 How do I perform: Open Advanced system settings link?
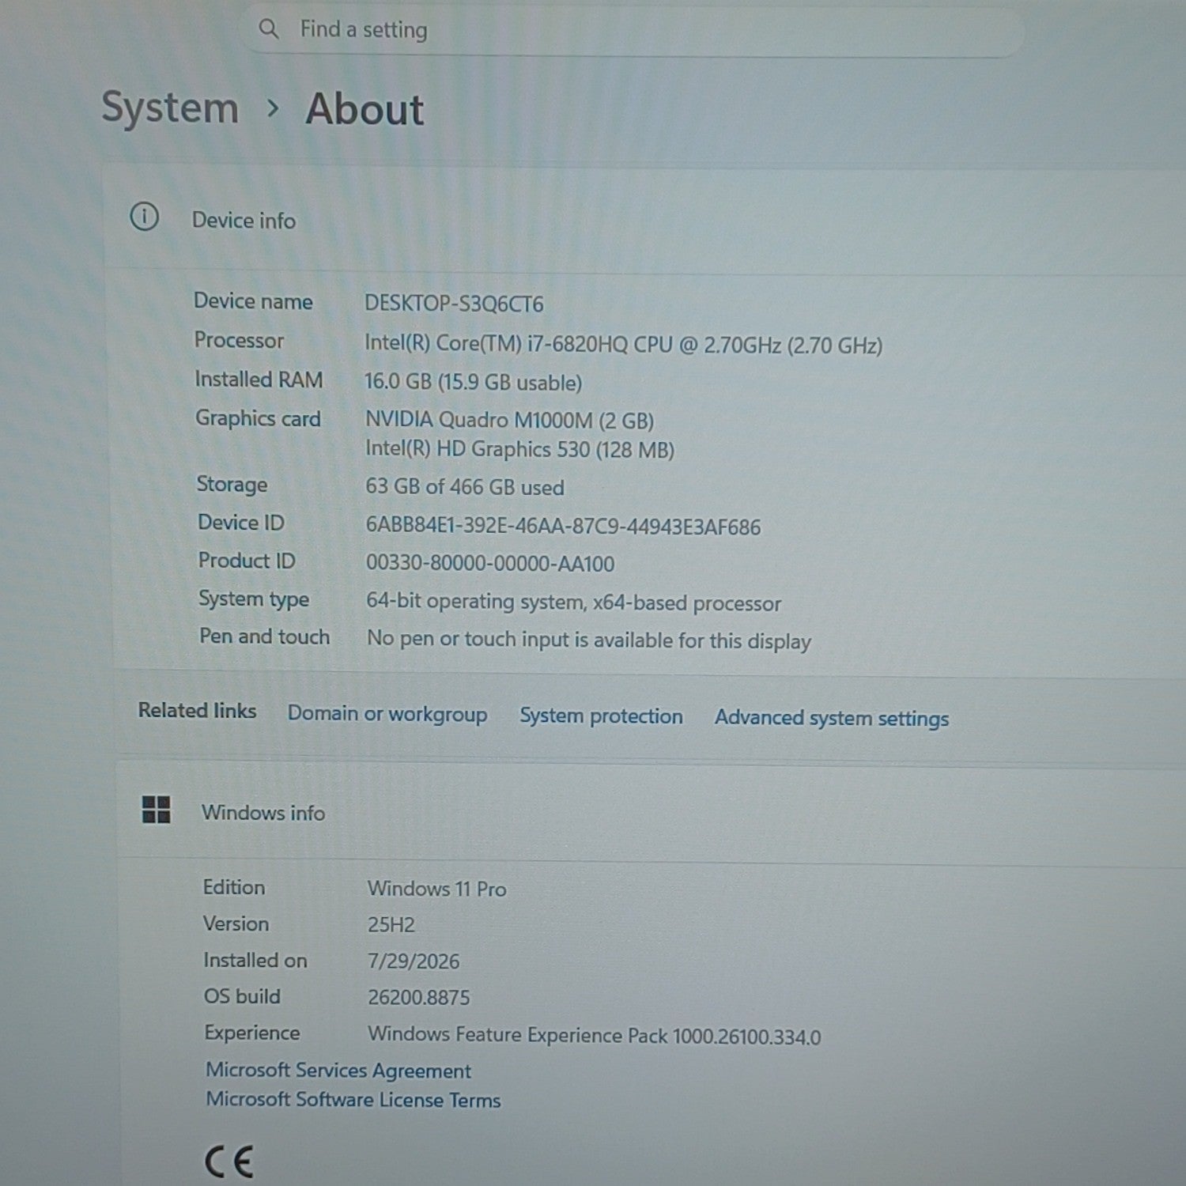point(832,718)
